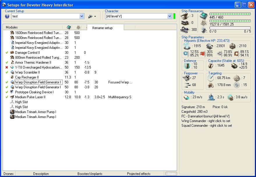Open the Boosters\Implants tab
The width and height of the screenshot is (256, 177).
90,174
